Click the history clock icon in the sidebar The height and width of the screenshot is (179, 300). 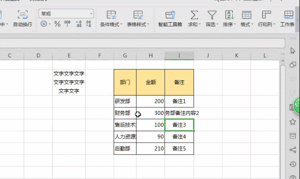(293, 164)
